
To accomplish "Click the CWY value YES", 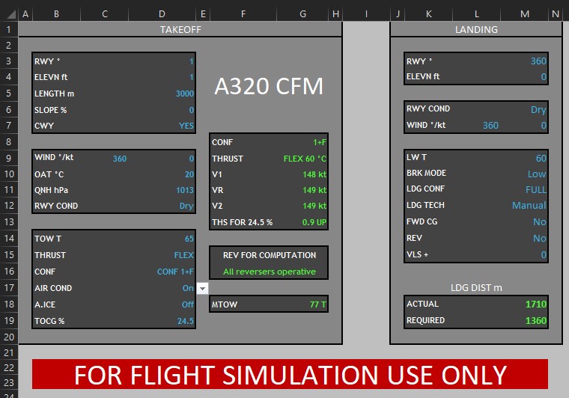I will 186,126.
